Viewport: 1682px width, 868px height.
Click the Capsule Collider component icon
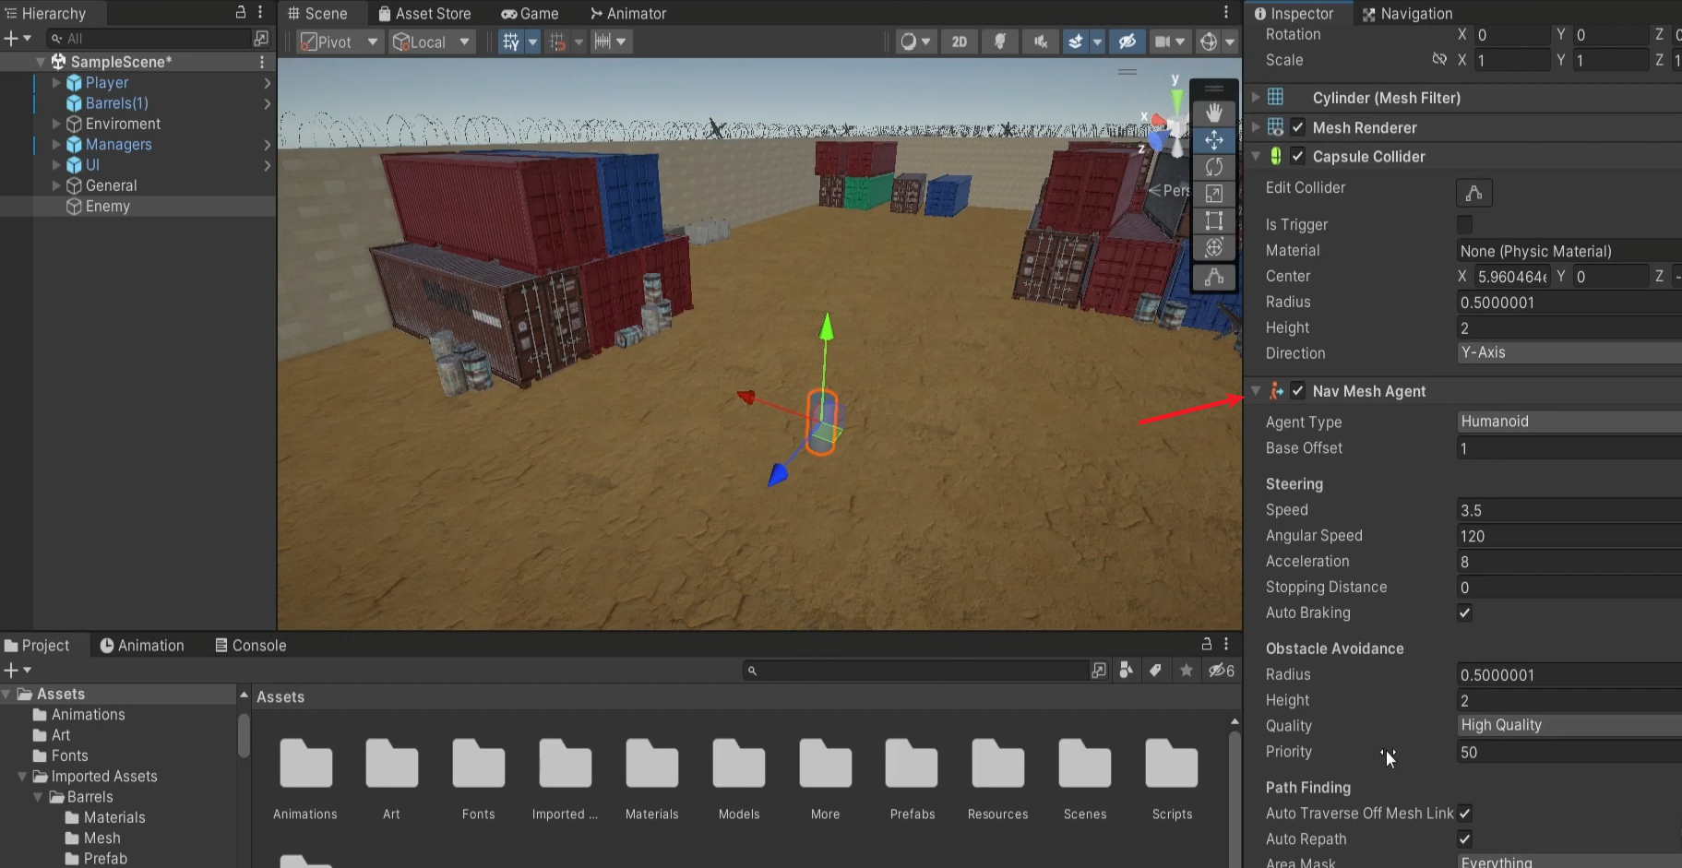click(1276, 156)
